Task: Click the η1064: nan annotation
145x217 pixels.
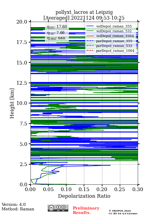Action: click(56, 38)
